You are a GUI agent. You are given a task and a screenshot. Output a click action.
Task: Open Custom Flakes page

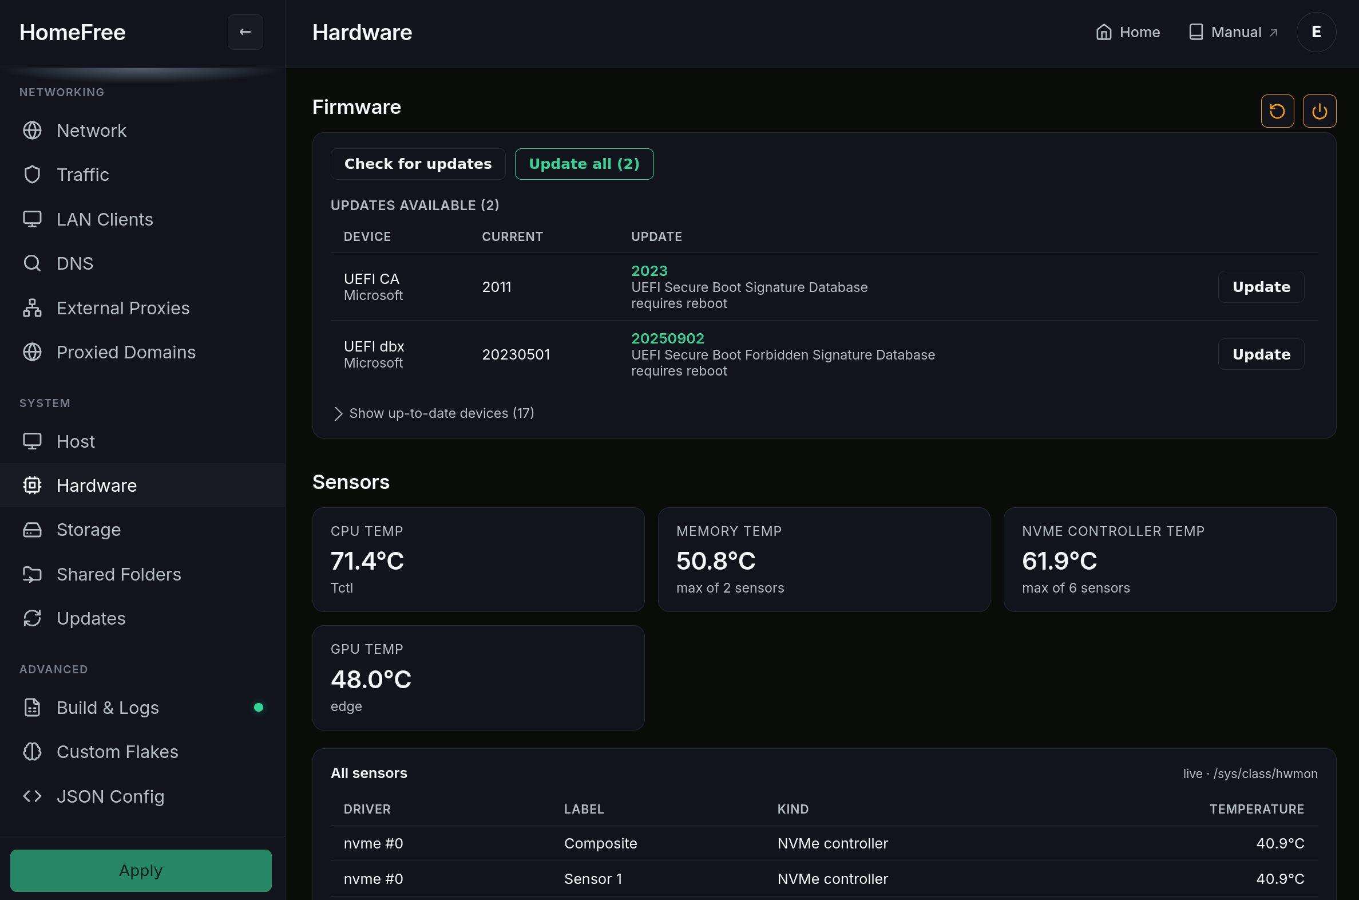(x=142, y=752)
